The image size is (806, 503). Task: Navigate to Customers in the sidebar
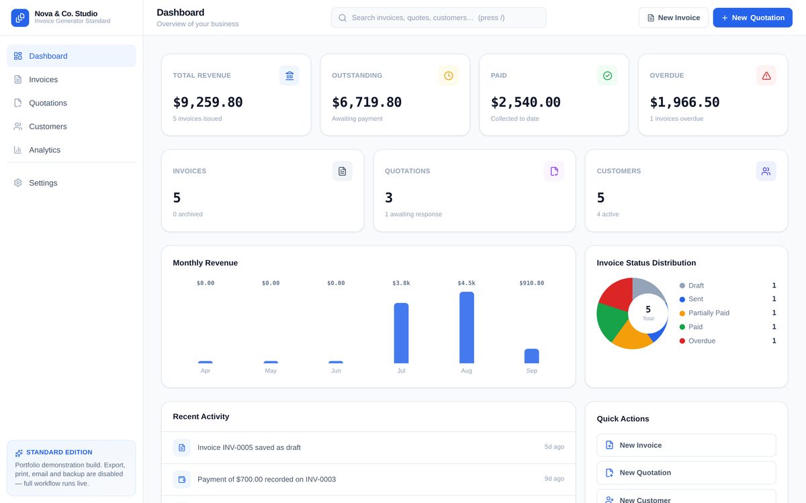(71, 127)
